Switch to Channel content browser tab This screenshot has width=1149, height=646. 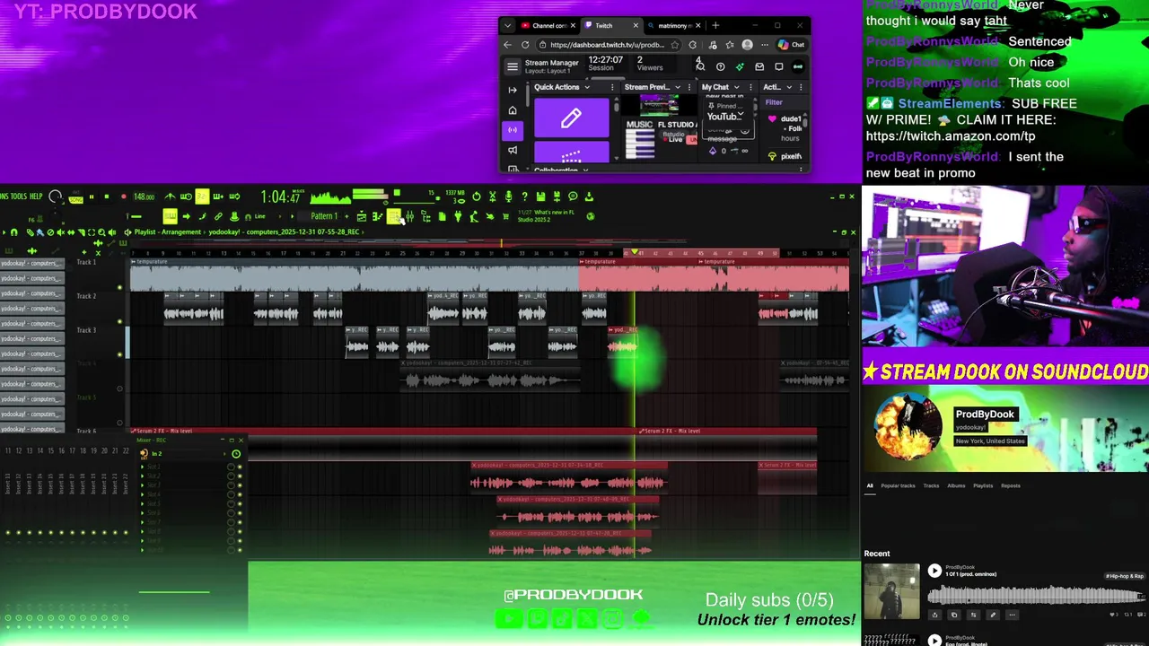point(548,25)
